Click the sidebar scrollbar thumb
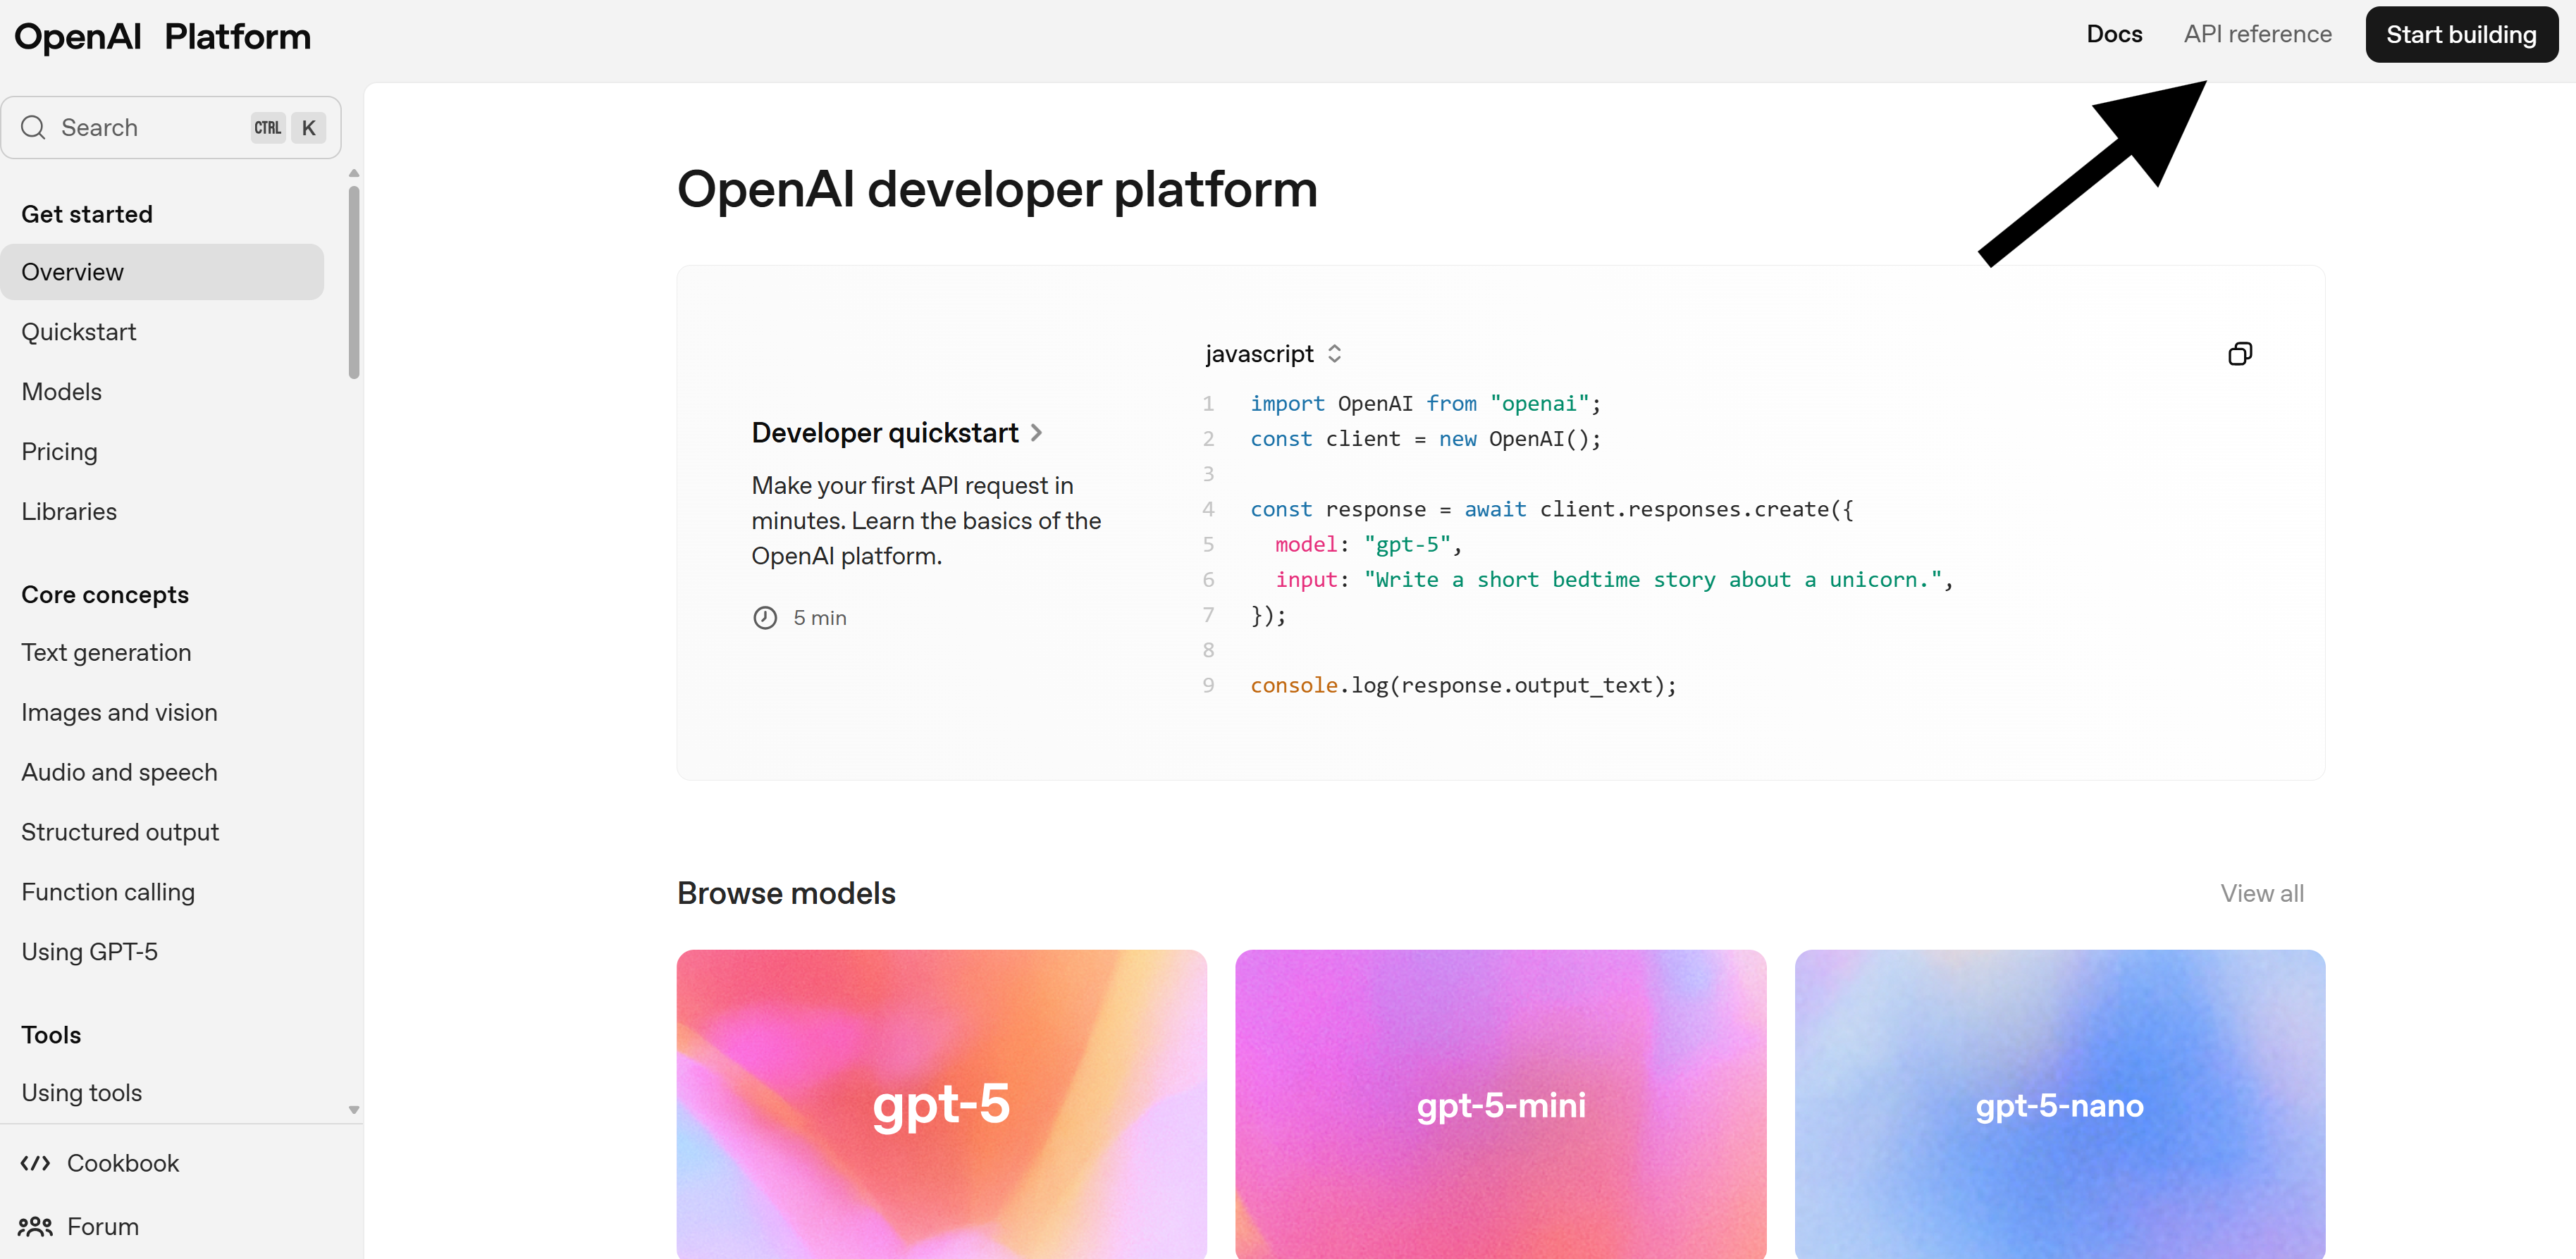 click(x=354, y=282)
